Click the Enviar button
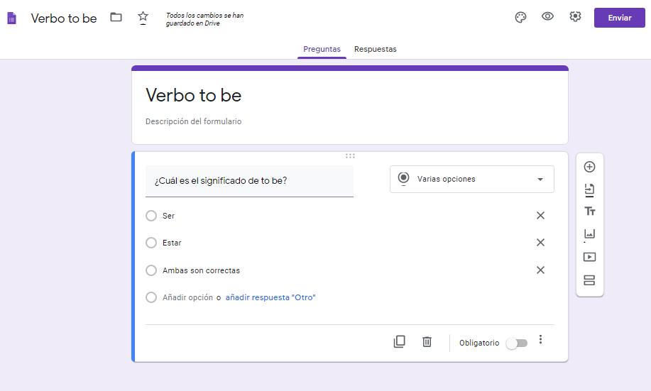The height and width of the screenshot is (391, 651). pos(619,18)
